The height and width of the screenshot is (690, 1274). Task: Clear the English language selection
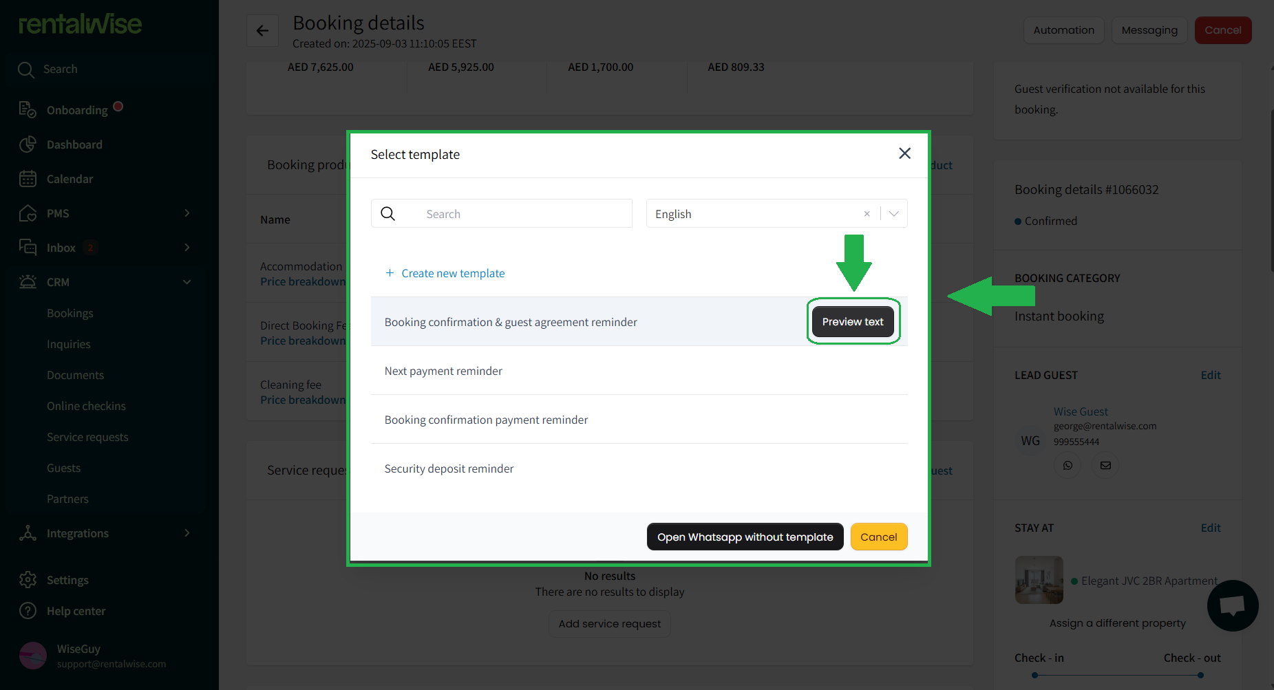pyautogui.click(x=867, y=214)
